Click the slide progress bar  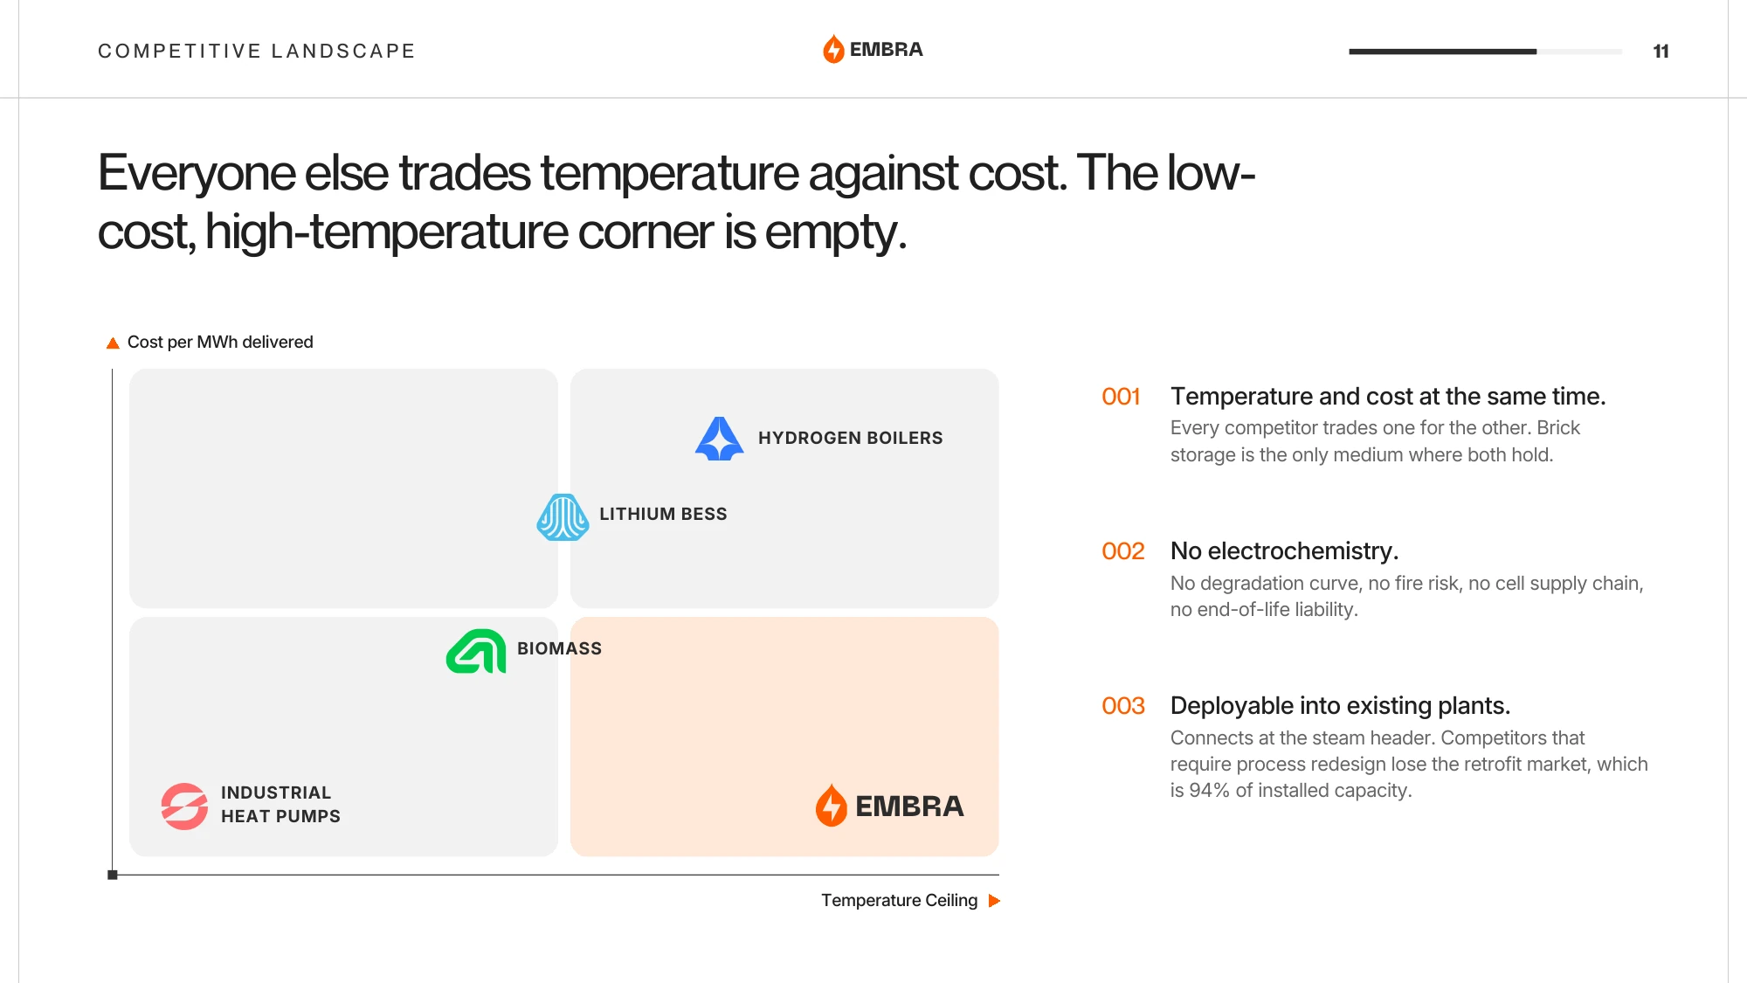coord(1485,52)
